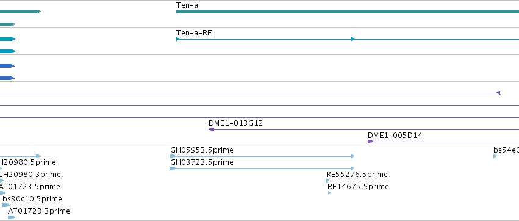Select the AT01723.3prime arrow feature
519x221 pixels.
click(12, 217)
